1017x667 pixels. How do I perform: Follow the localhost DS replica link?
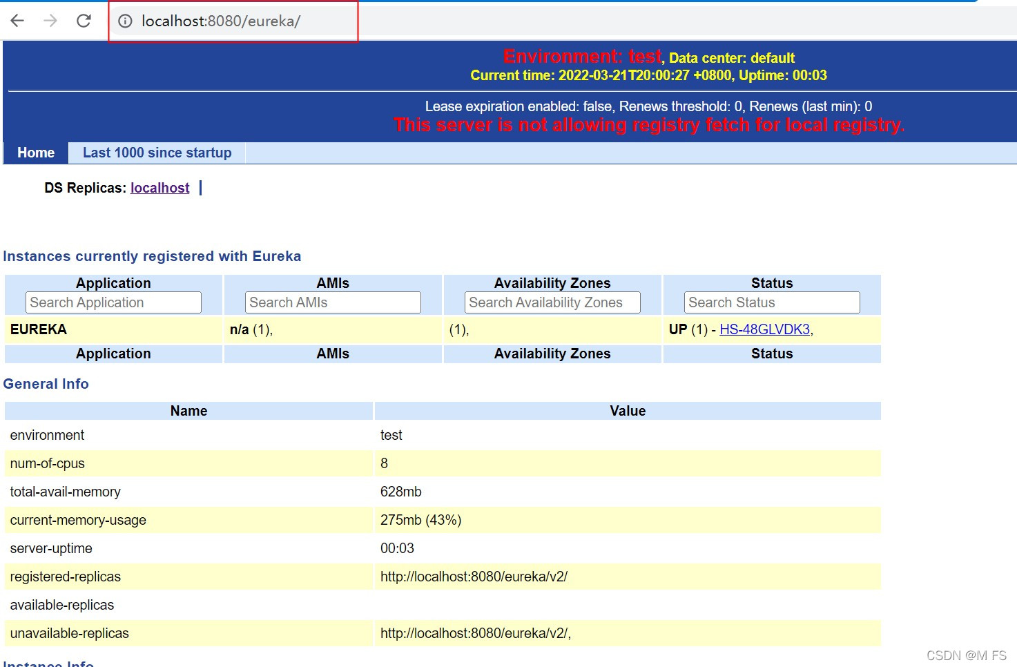(159, 188)
